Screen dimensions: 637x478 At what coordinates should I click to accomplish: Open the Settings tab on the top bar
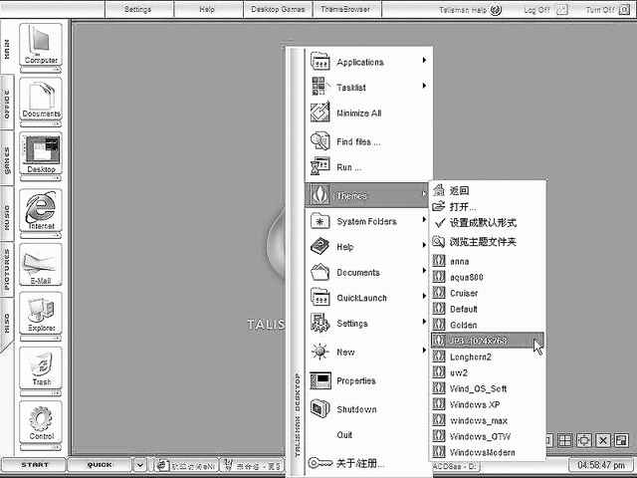(x=138, y=9)
